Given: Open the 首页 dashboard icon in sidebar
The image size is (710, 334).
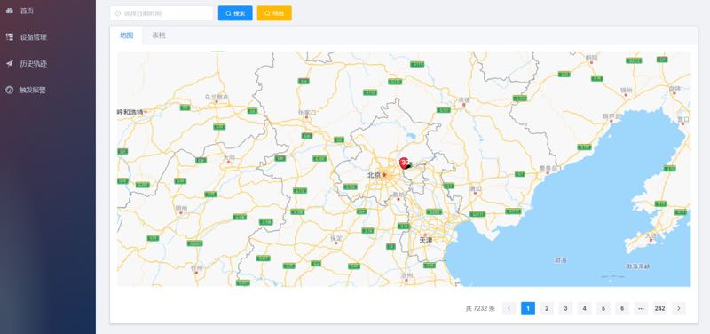Looking at the screenshot, I should coord(10,11).
